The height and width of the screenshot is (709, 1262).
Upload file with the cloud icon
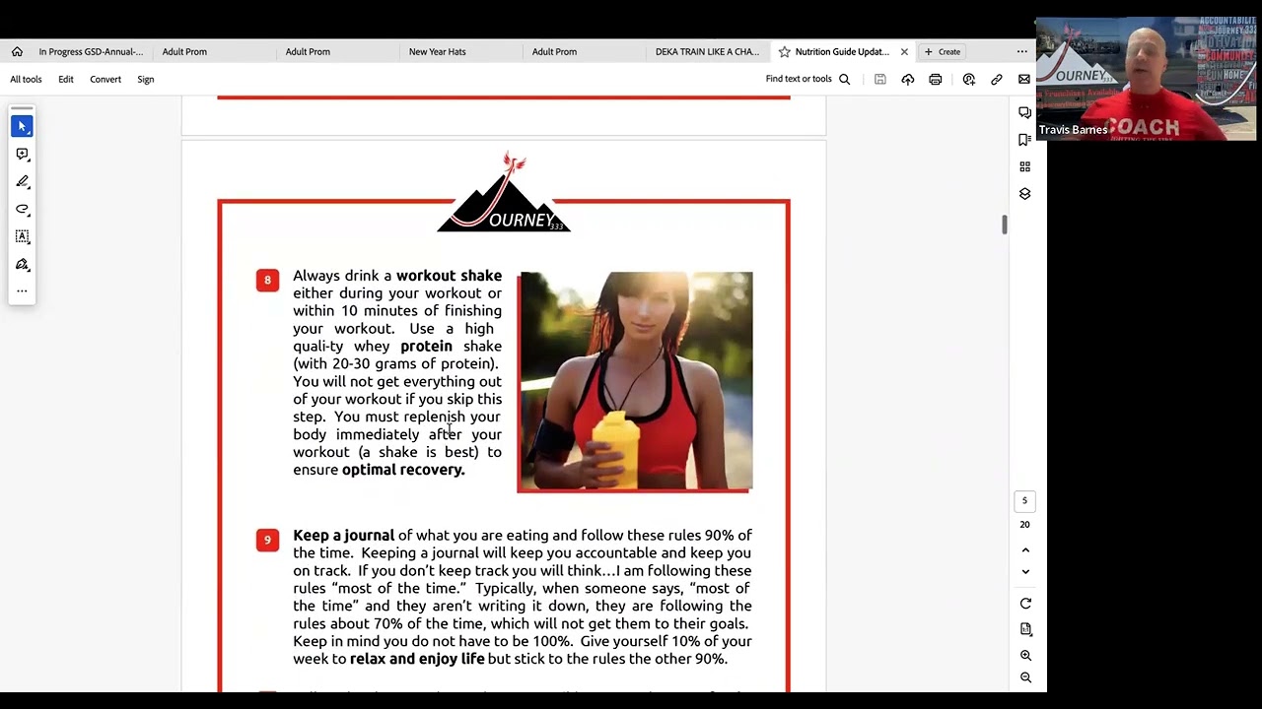point(907,79)
